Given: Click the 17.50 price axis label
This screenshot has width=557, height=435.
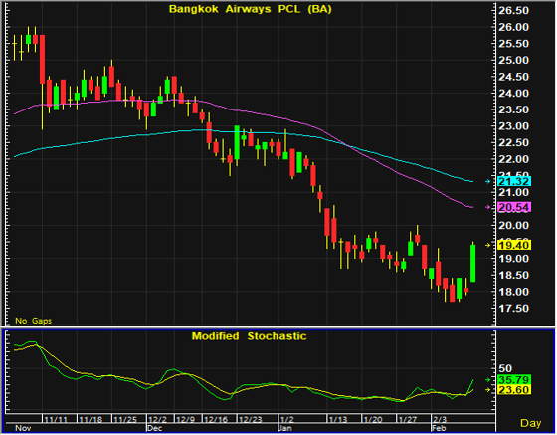Looking at the screenshot, I should pos(513,309).
